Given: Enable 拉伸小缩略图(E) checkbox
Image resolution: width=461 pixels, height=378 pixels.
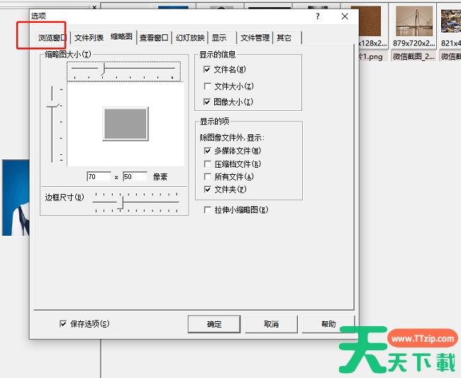Looking at the screenshot, I should (207, 210).
